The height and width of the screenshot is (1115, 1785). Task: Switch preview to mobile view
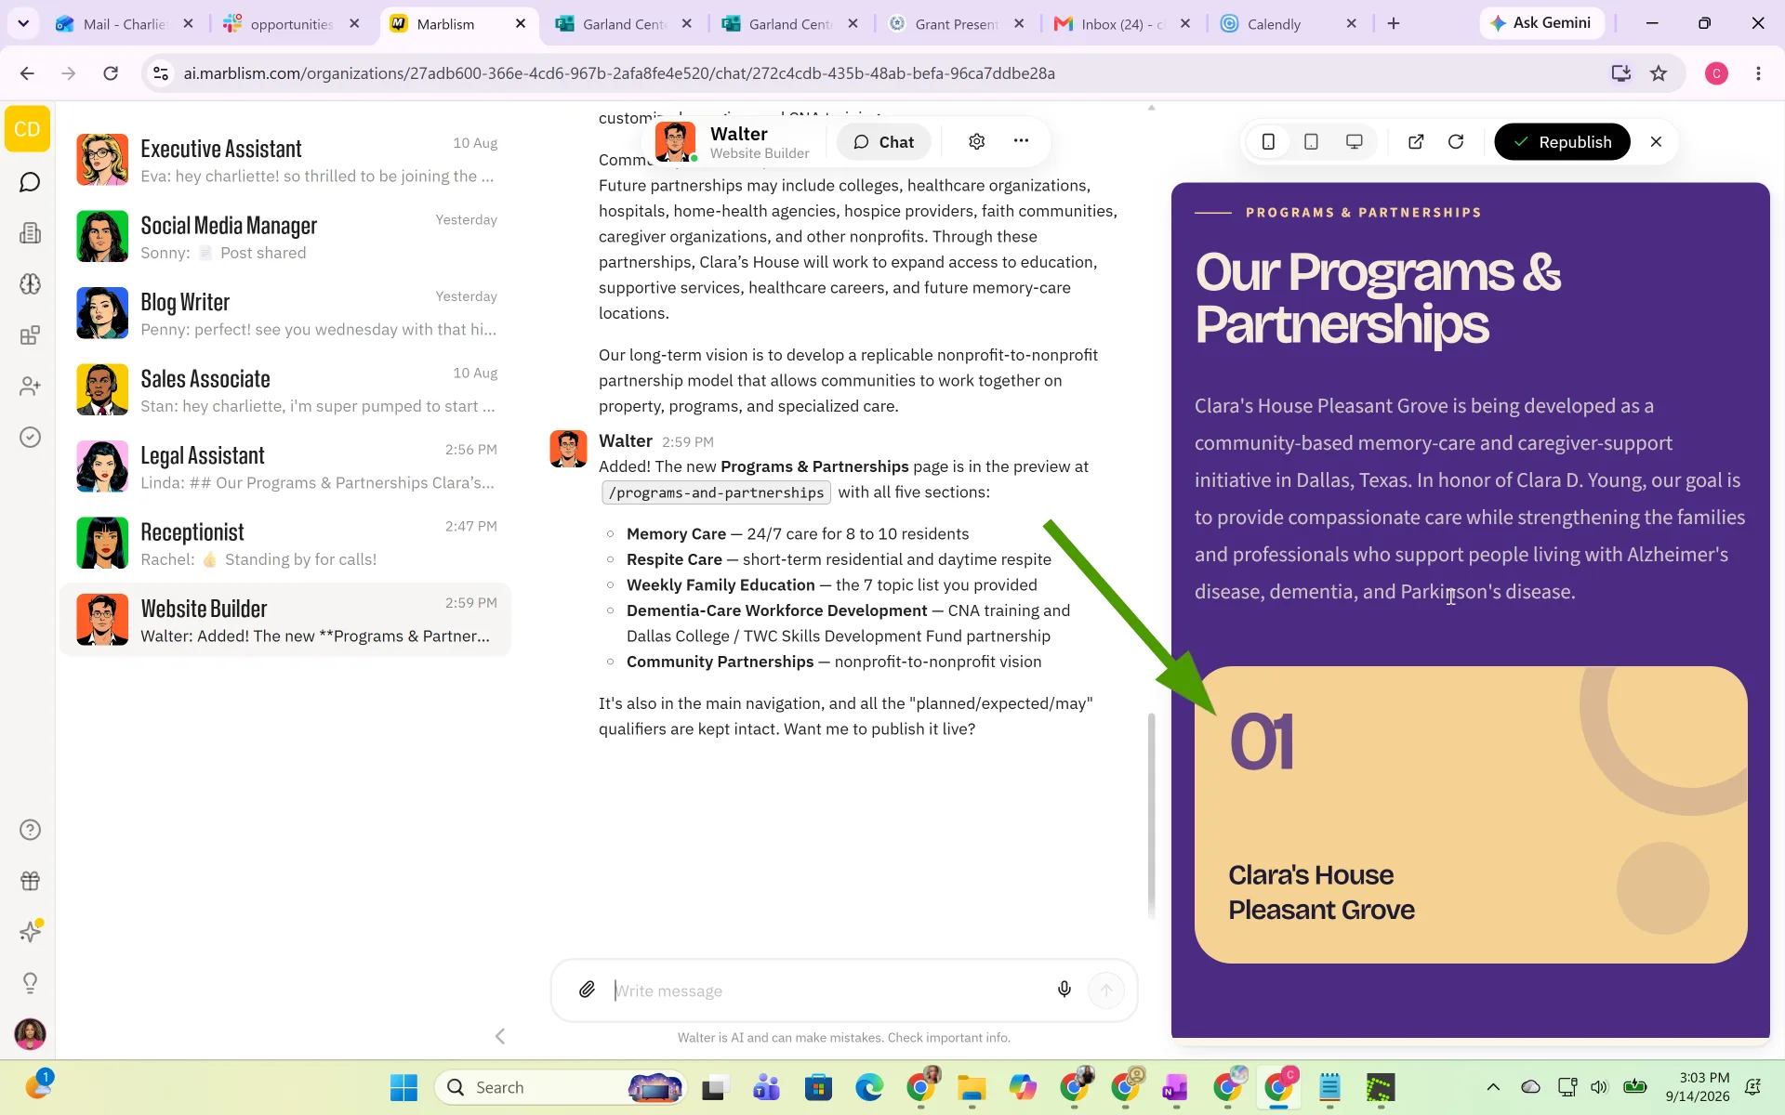point(1268,141)
